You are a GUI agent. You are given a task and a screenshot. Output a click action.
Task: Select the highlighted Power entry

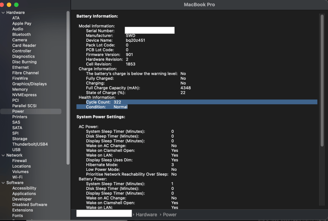31,111
